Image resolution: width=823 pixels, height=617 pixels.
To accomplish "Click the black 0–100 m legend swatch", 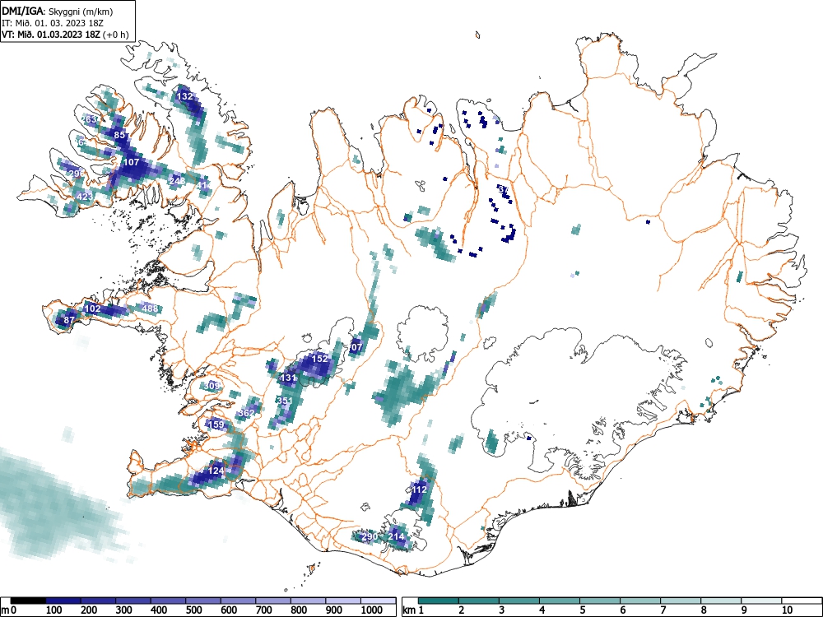I will tap(28, 601).
